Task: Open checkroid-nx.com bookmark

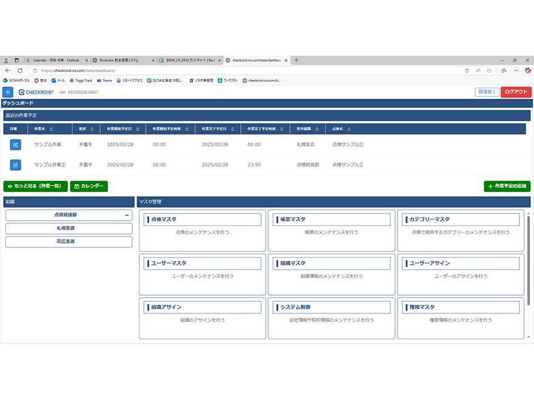Action: click(262, 81)
